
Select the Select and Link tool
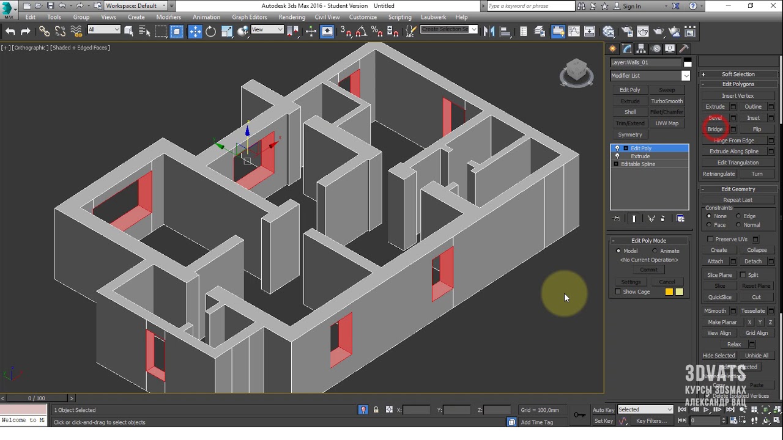click(45, 31)
